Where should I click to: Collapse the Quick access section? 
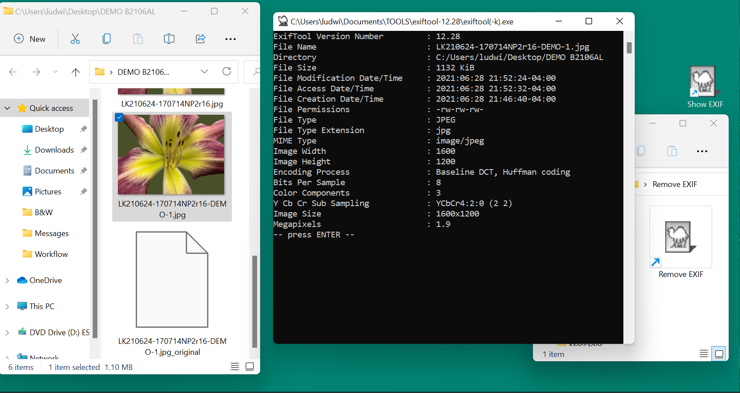pos(7,108)
